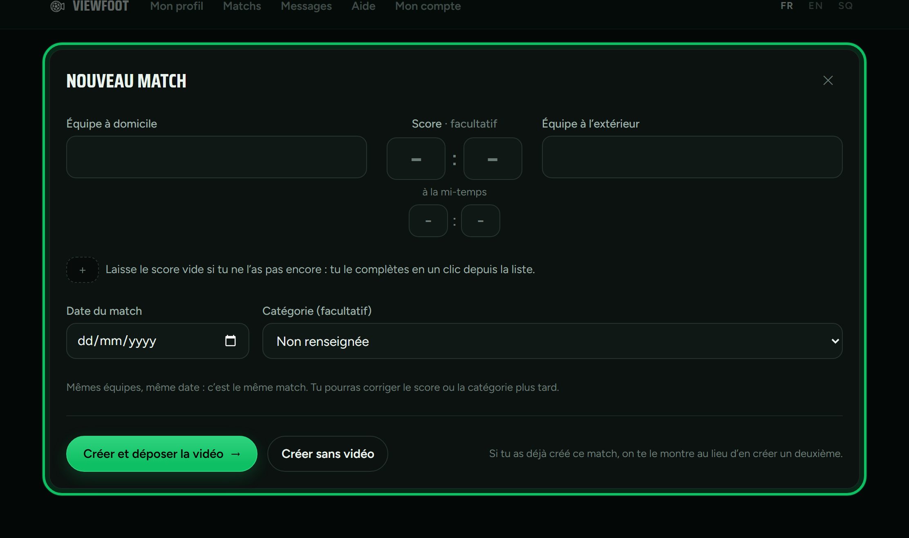Click the NOUVEAU MATCH heading

click(126, 81)
